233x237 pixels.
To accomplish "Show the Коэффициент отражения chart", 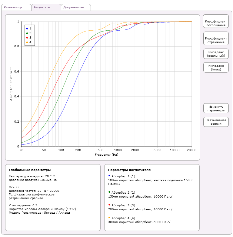I will coord(216,40).
